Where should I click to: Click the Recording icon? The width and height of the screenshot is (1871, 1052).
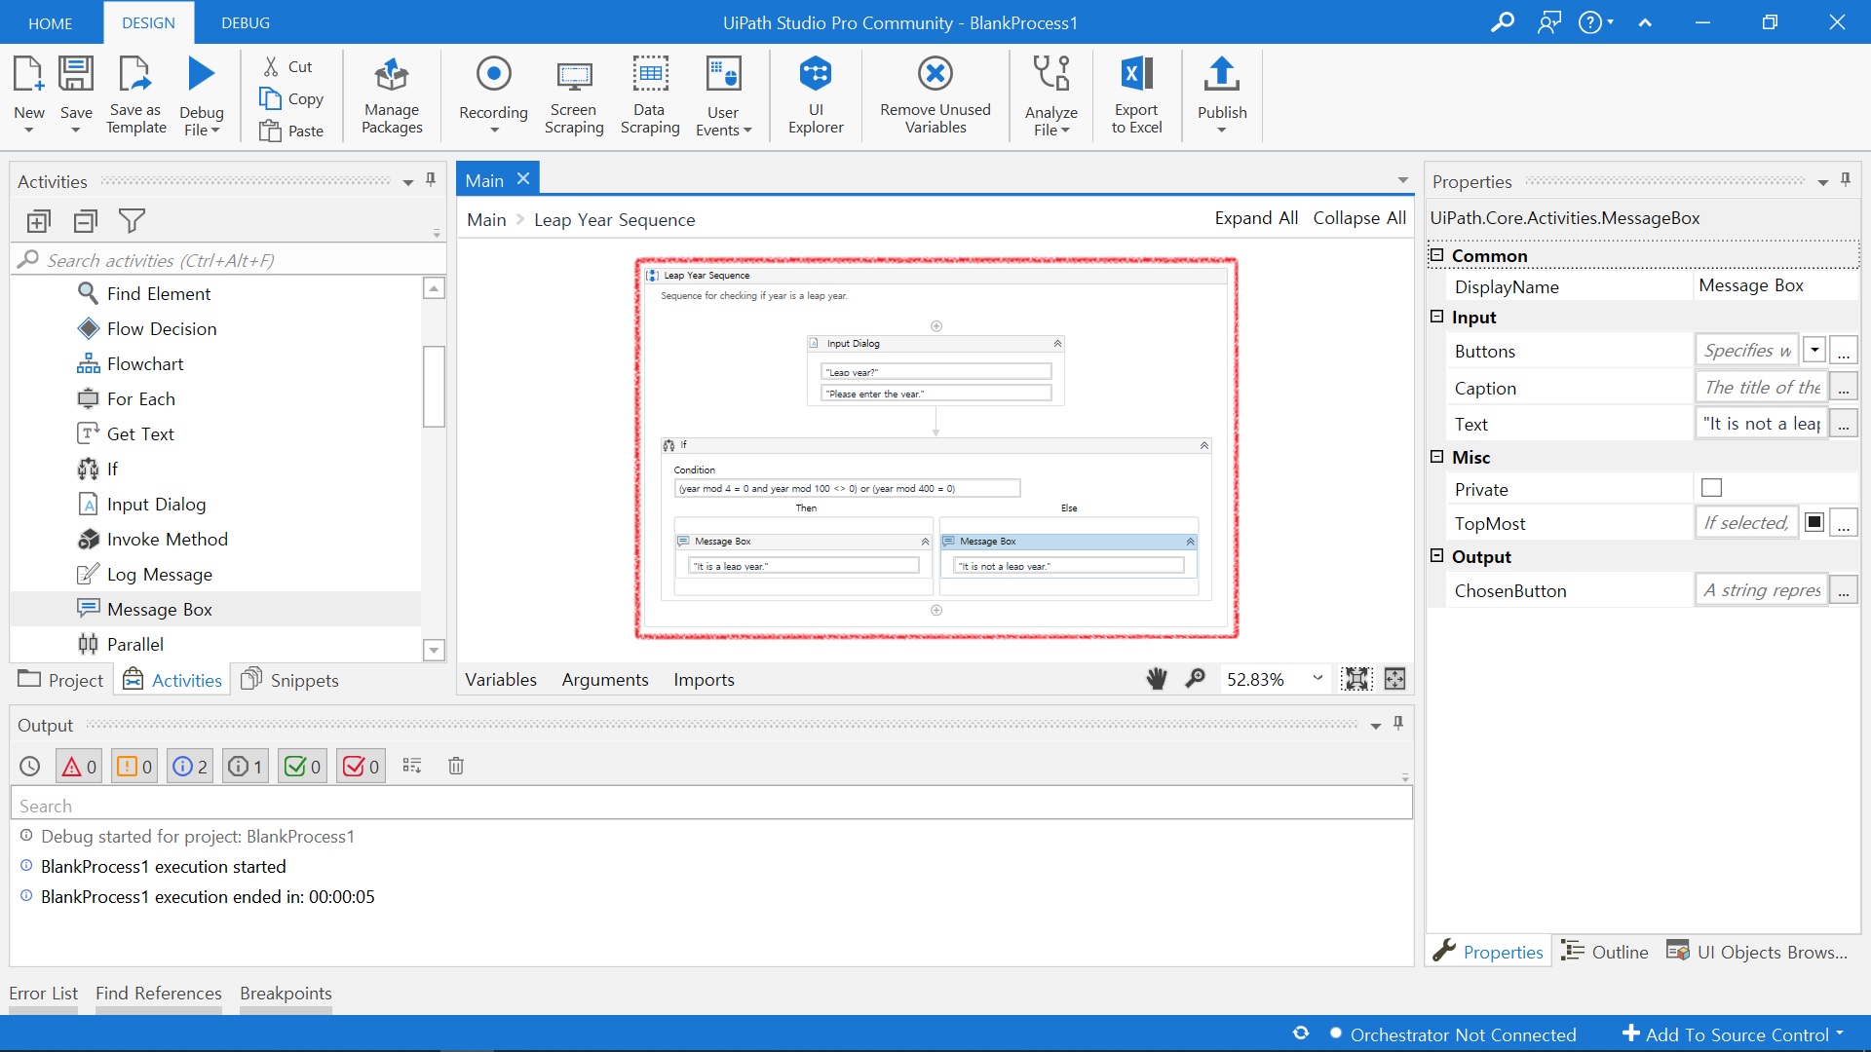click(x=493, y=75)
